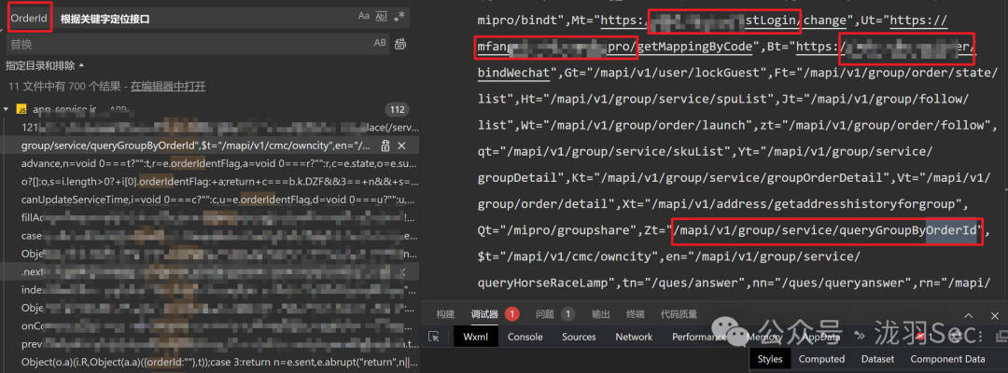This screenshot has width=1008, height=373.
Task: Toggle Match Case (Aa) in search box
Action: [364, 17]
